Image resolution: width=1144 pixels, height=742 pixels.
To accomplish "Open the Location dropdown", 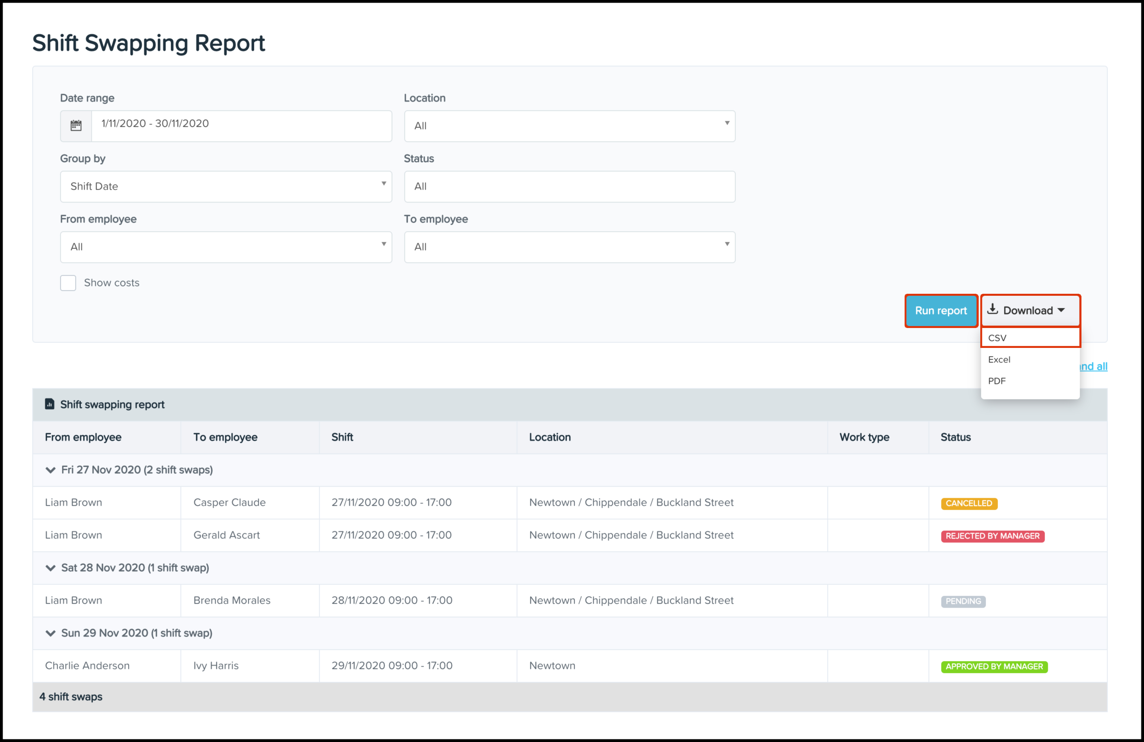I will 569,126.
